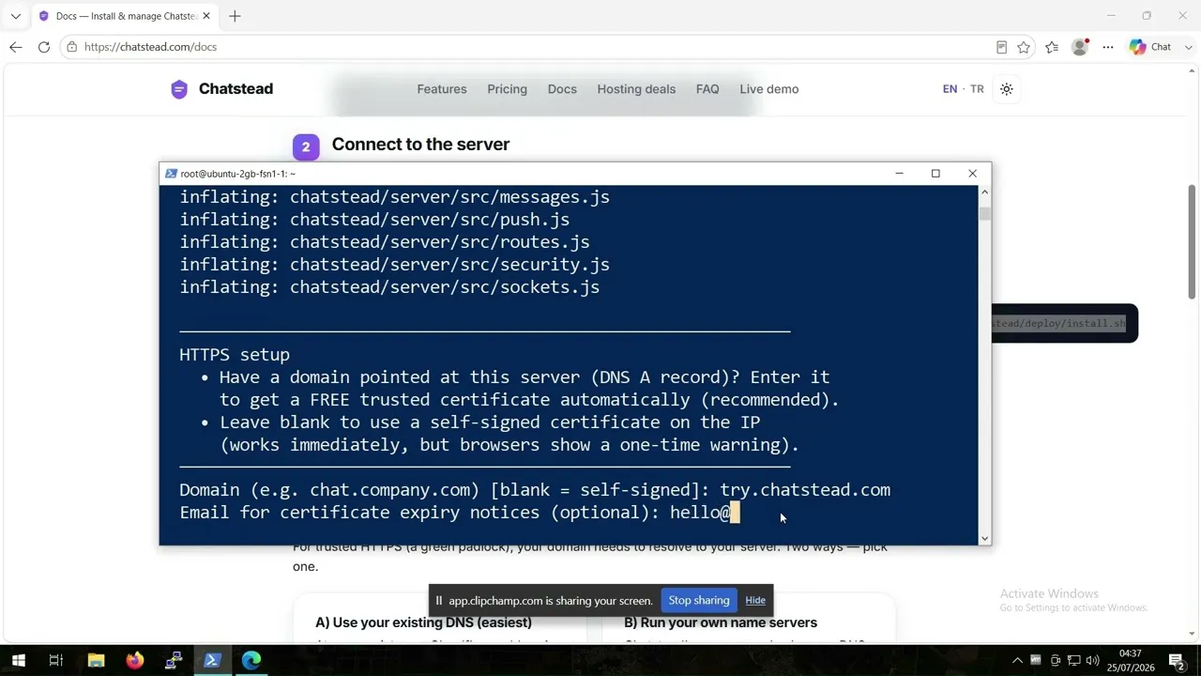
Task: Open the Pricing nav item
Action: (x=507, y=89)
